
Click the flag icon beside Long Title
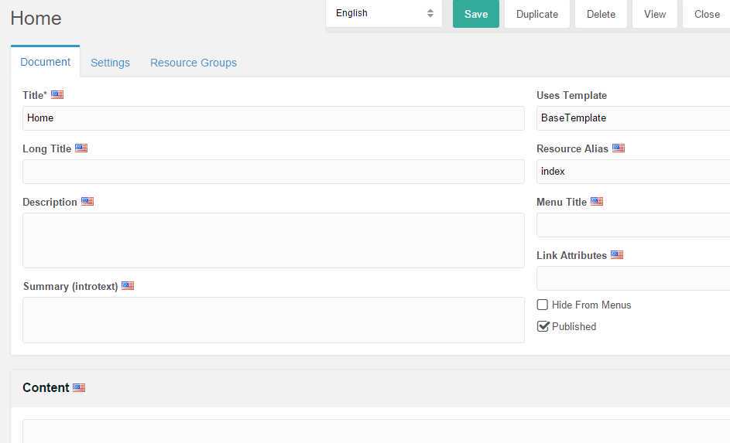point(81,148)
